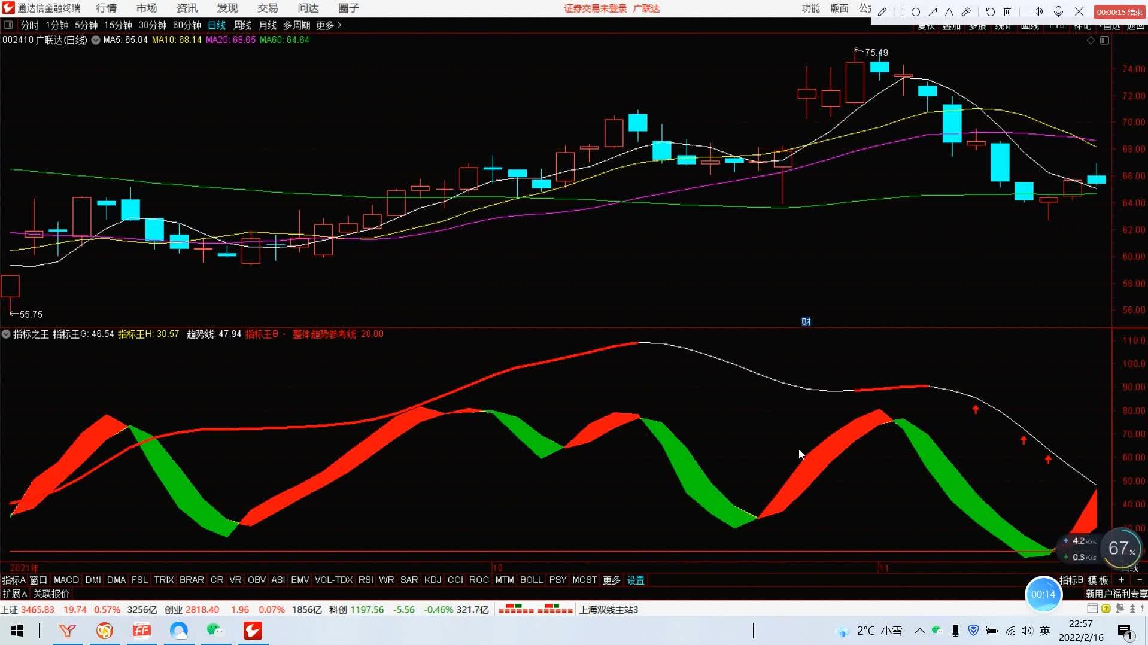The image size is (1148, 645).
Task: Undo the last annotation
Action: pyautogui.click(x=990, y=12)
